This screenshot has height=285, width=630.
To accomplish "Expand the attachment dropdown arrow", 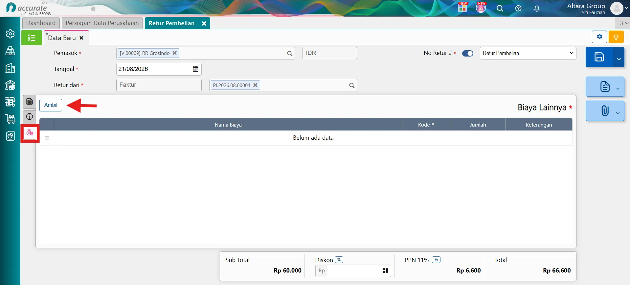I will coord(618,113).
